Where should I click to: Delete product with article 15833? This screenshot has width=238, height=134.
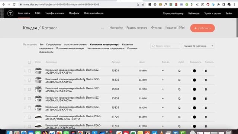206,89
